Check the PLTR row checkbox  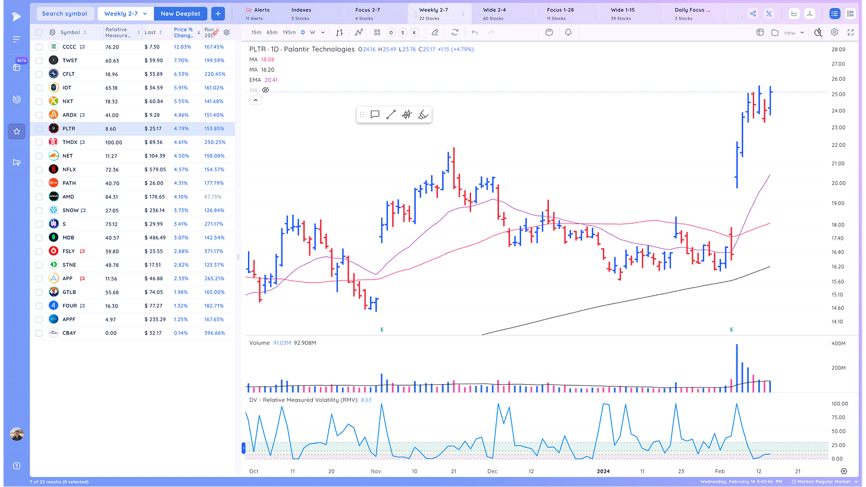pos(39,128)
